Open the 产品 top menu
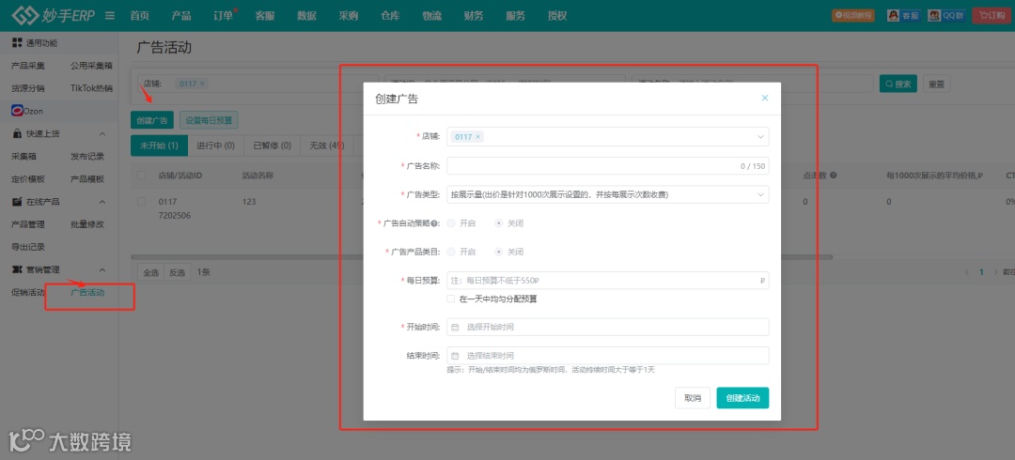Viewport: 1015px width, 460px height. 181,16
